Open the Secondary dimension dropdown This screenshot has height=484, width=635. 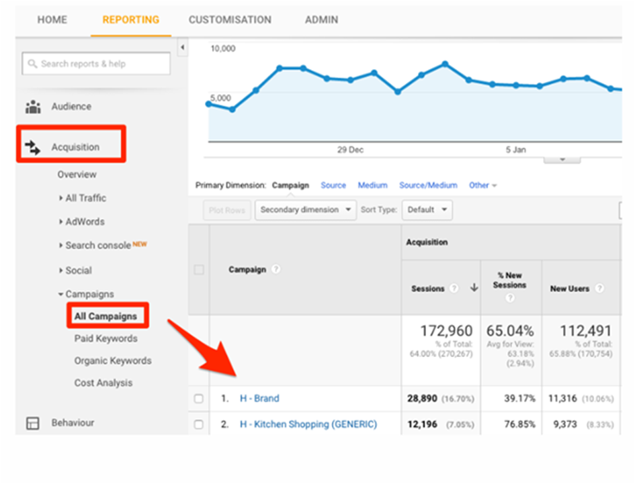pos(306,209)
